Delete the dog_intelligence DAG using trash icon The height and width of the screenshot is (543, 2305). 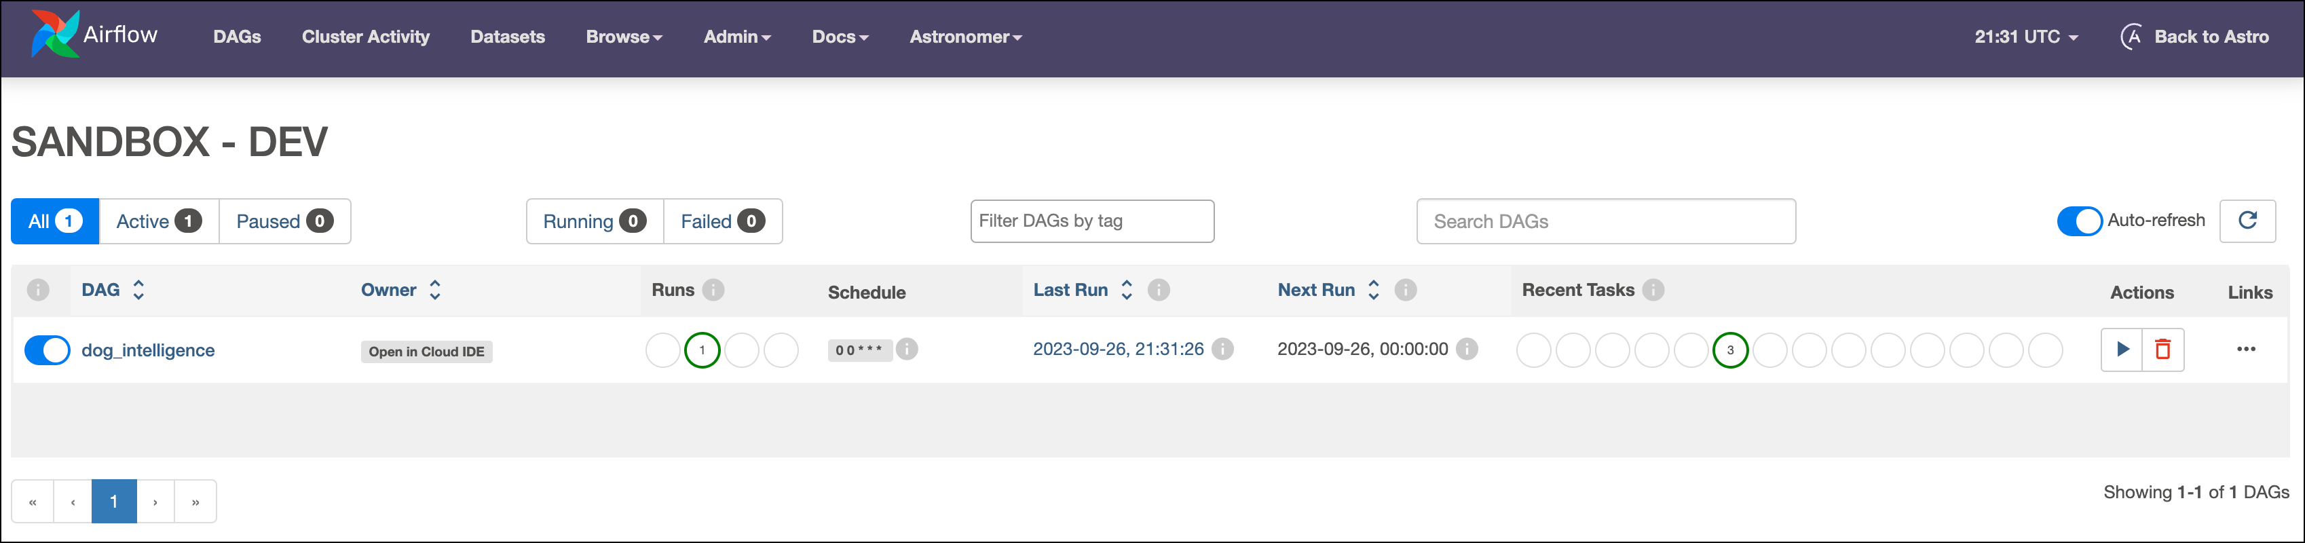2162,349
